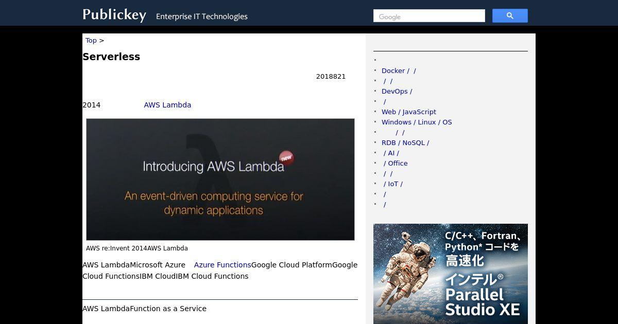Open the AI category link
The image size is (618, 324).
(391, 153)
